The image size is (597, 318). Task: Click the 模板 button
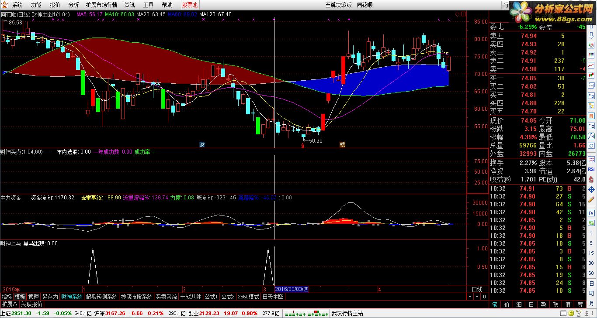[20, 297]
